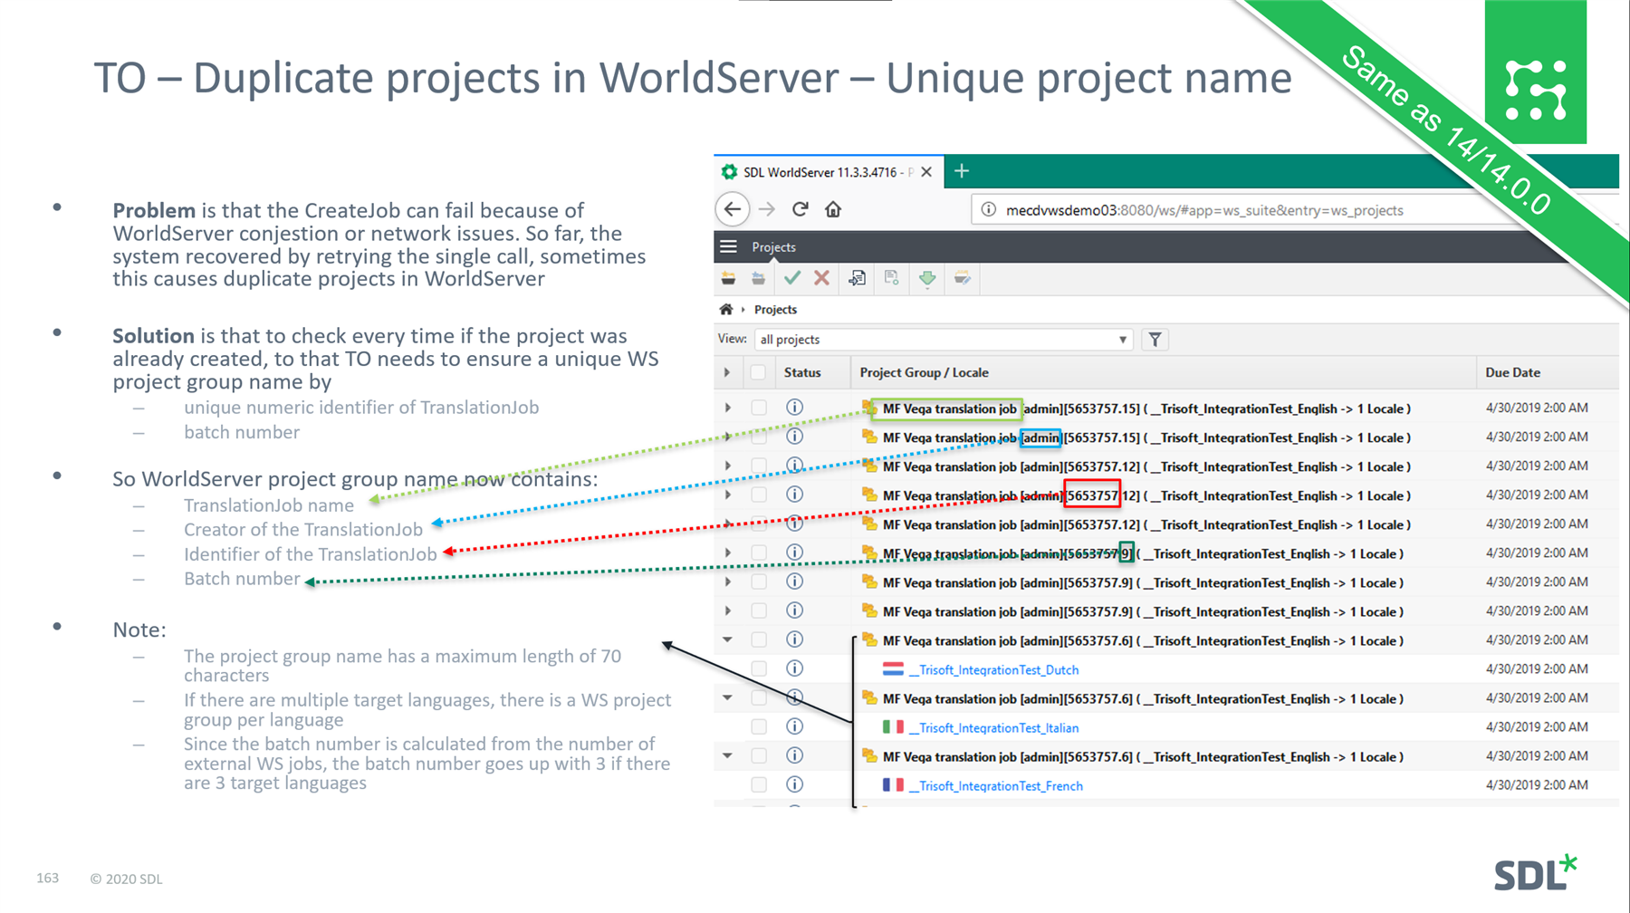The width and height of the screenshot is (1630, 913).
Task: Click info icon of the French locale row
Action: (x=794, y=784)
